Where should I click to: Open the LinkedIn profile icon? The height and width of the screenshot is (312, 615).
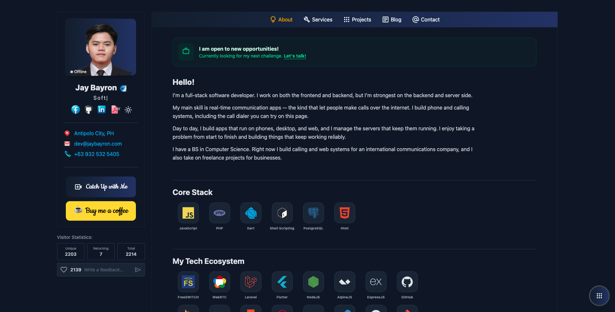tap(102, 110)
